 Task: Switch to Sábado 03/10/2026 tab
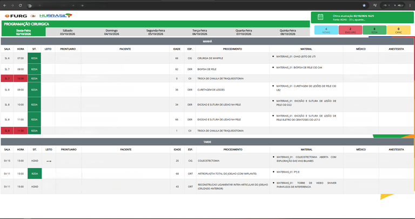tap(68, 32)
